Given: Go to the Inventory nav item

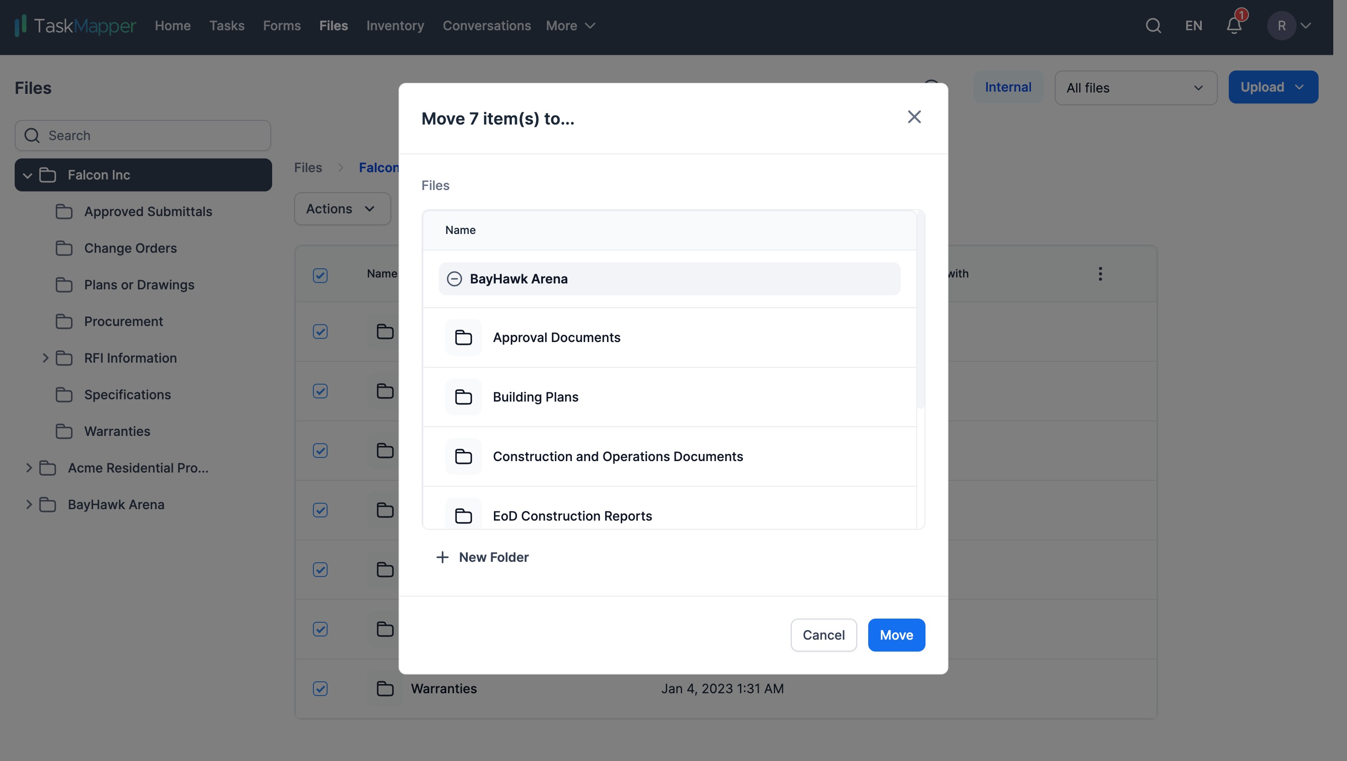Looking at the screenshot, I should tap(395, 26).
